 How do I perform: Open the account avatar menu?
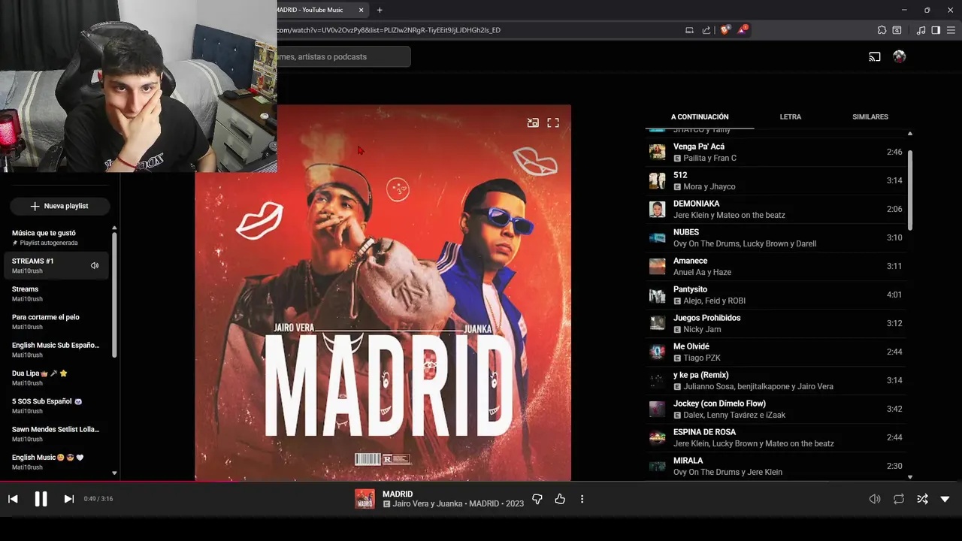(899, 56)
